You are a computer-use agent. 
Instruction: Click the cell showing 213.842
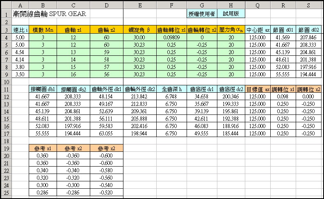point(140,96)
